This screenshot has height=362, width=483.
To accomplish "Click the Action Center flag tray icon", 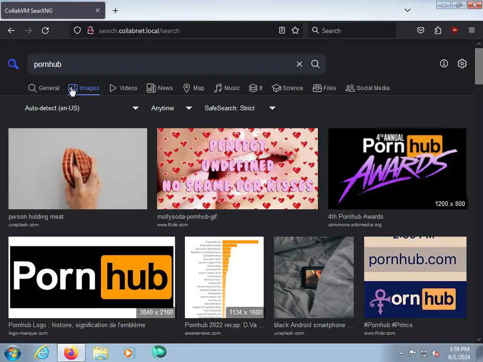I will pyautogui.click(x=412, y=353).
